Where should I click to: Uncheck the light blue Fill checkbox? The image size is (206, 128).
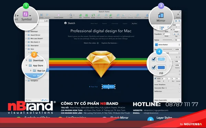pos(153,59)
